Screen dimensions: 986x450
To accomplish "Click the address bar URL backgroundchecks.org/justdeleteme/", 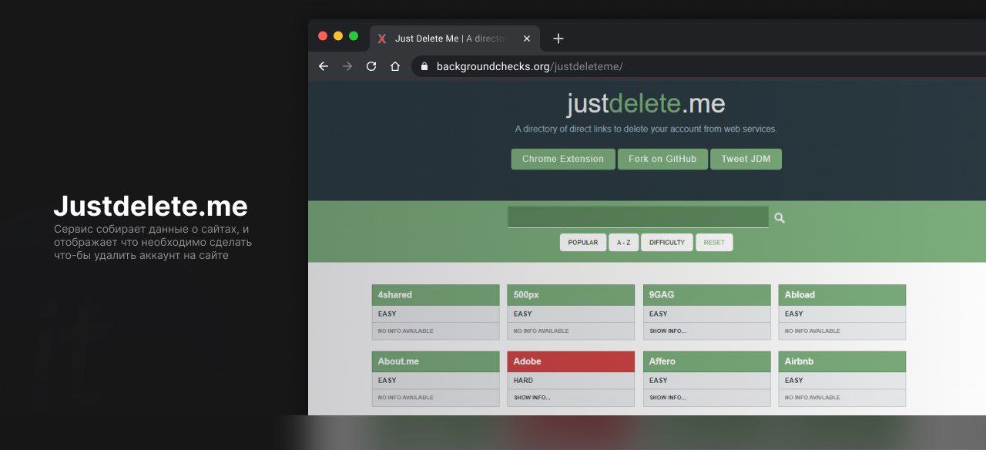I will 530,66.
